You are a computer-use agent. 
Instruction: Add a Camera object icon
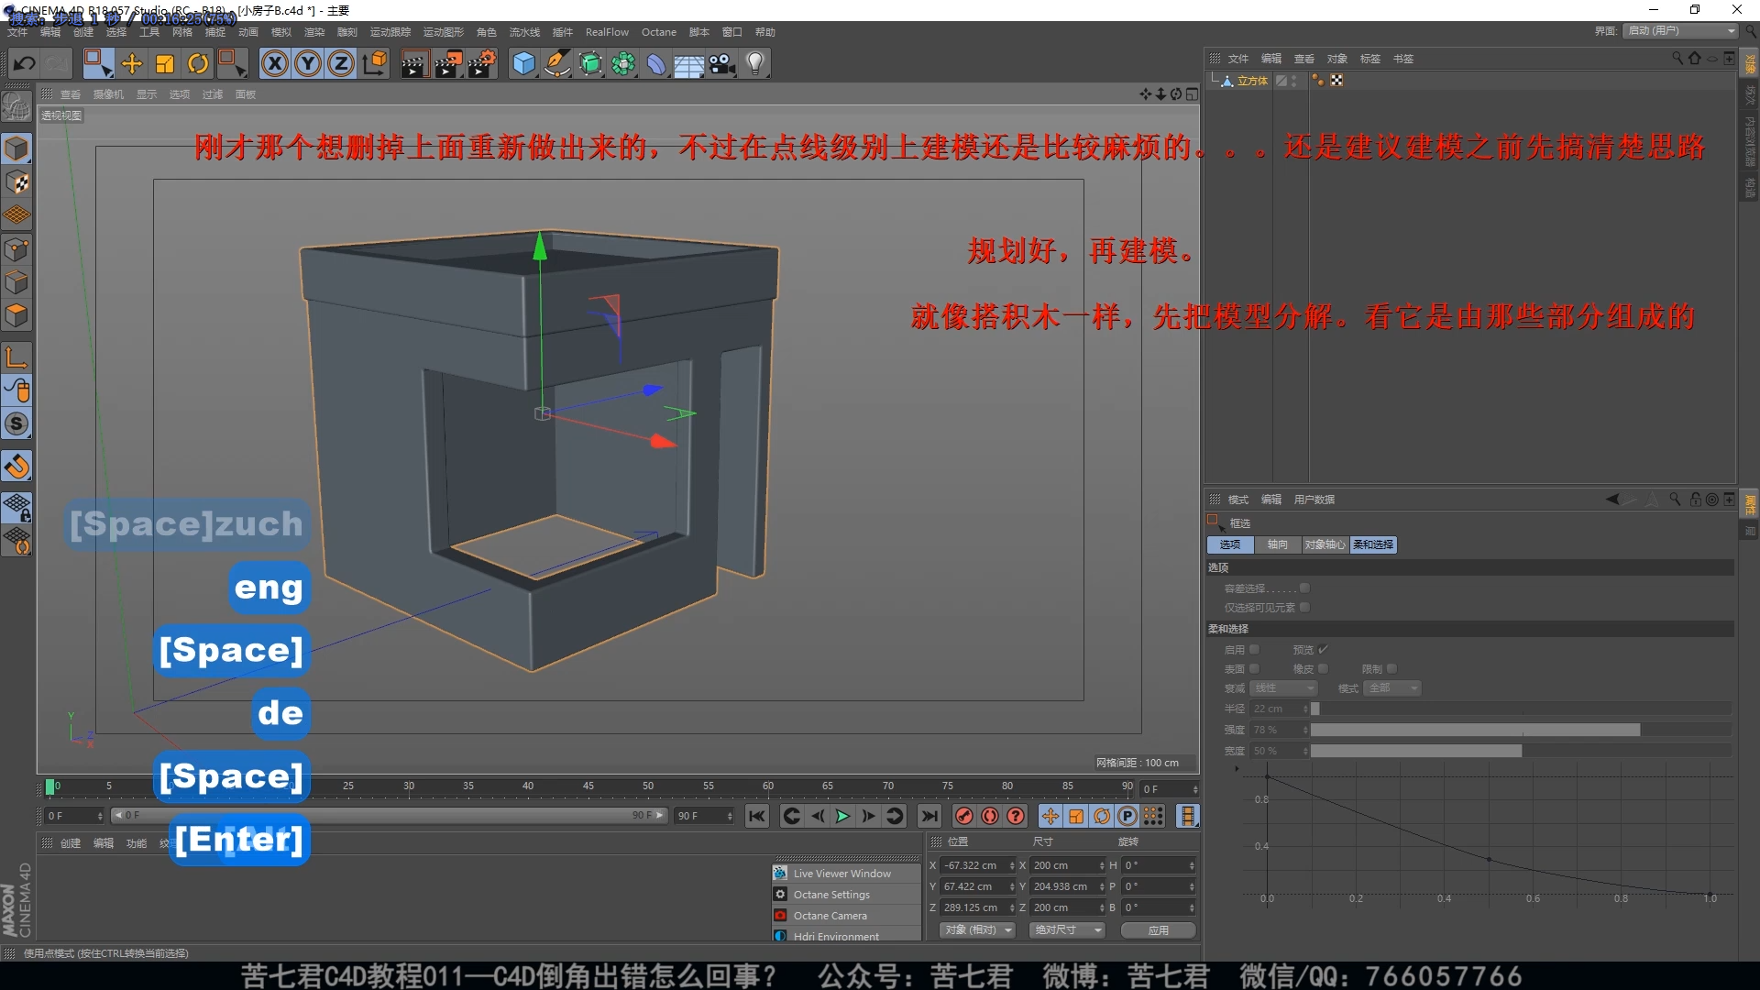[722, 63]
